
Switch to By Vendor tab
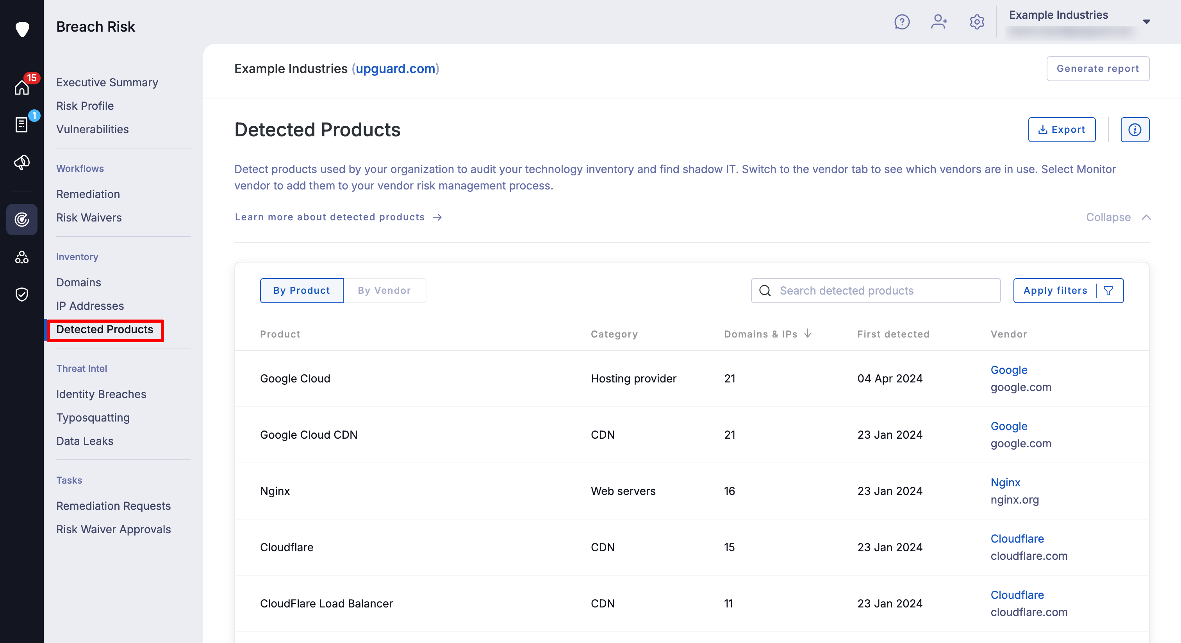384,291
